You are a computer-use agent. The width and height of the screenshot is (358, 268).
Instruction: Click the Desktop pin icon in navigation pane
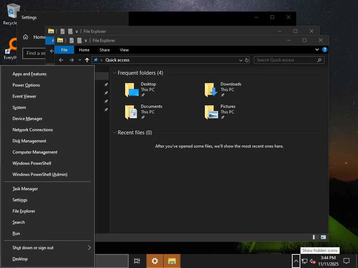106,84
